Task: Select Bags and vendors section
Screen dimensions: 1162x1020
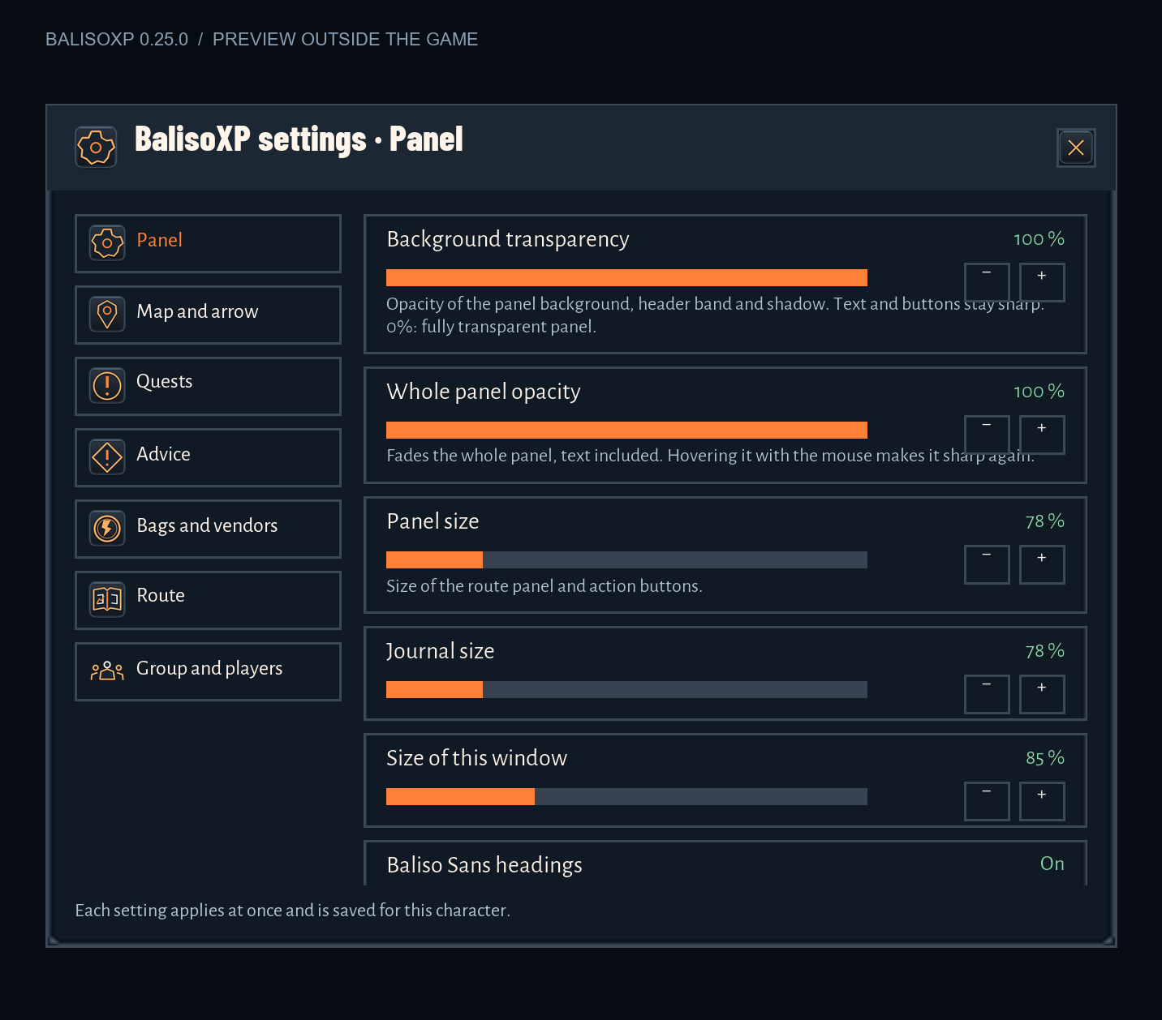Action: [x=208, y=529]
